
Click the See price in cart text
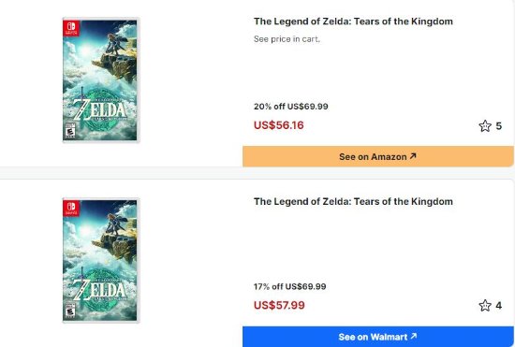[x=287, y=39]
